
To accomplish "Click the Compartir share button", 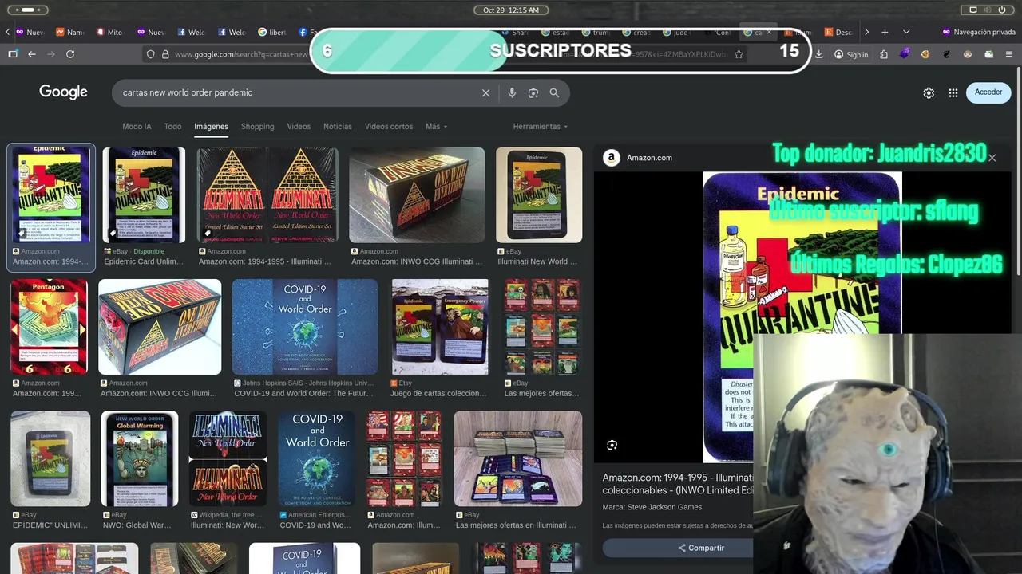I will 701,548.
